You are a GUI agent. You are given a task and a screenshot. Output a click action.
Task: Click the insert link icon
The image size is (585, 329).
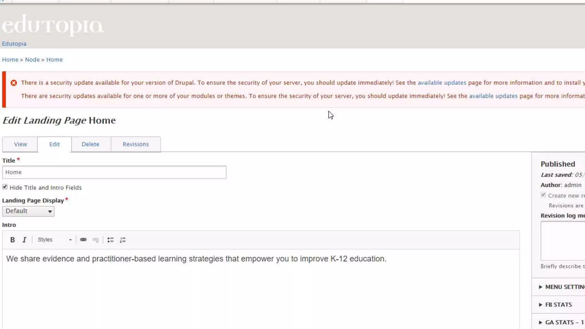coord(83,240)
